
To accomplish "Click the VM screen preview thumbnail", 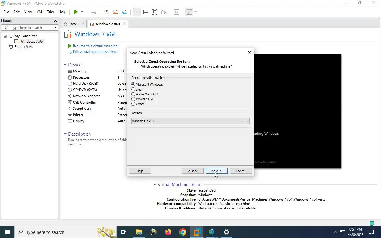I will 297,111.
